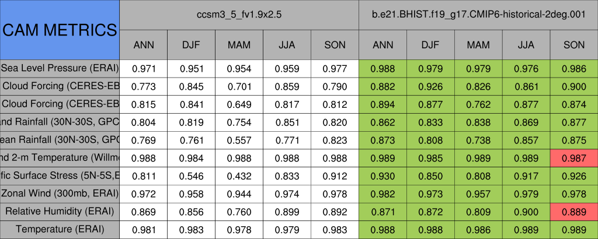Viewport: 598px width, 239px height.
Task: Select the ccsm3_5_fv1.9x2.5 model header
Action: click(x=239, y=15)
